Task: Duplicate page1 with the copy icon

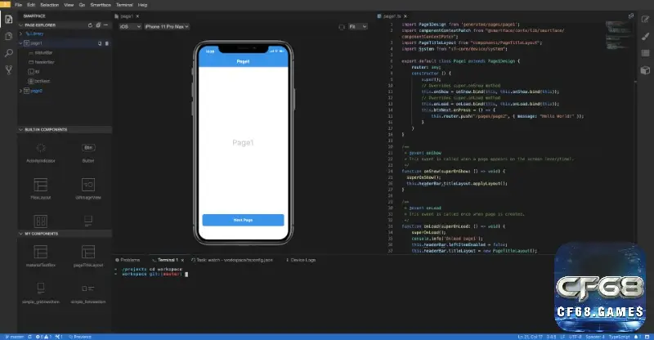Action: pyautogui.click(x=100, y=43)
